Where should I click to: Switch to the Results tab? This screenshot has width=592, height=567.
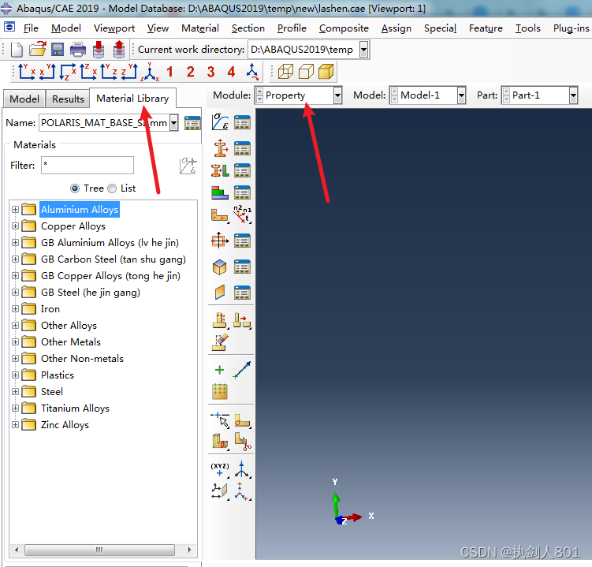click(x=68, y=99)
